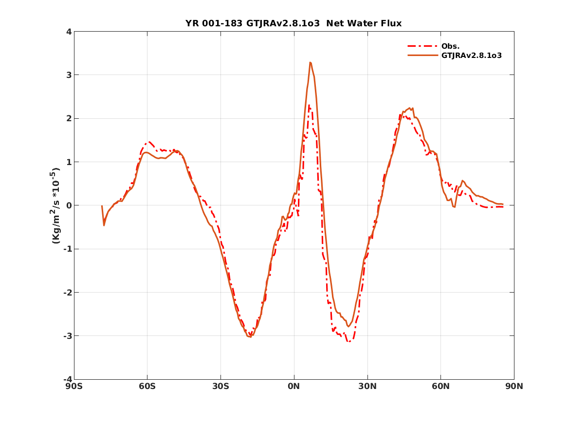Click the y-axis tick label '0'
The height and width of the screenshot is (426, 568).
point(69,205)
